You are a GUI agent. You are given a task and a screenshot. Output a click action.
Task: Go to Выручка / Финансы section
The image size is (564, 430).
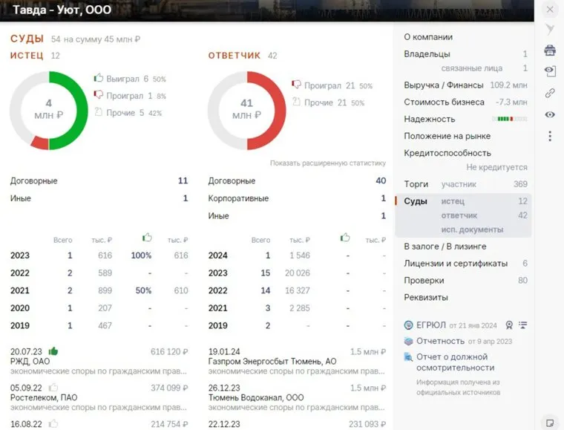pos(443,85)
